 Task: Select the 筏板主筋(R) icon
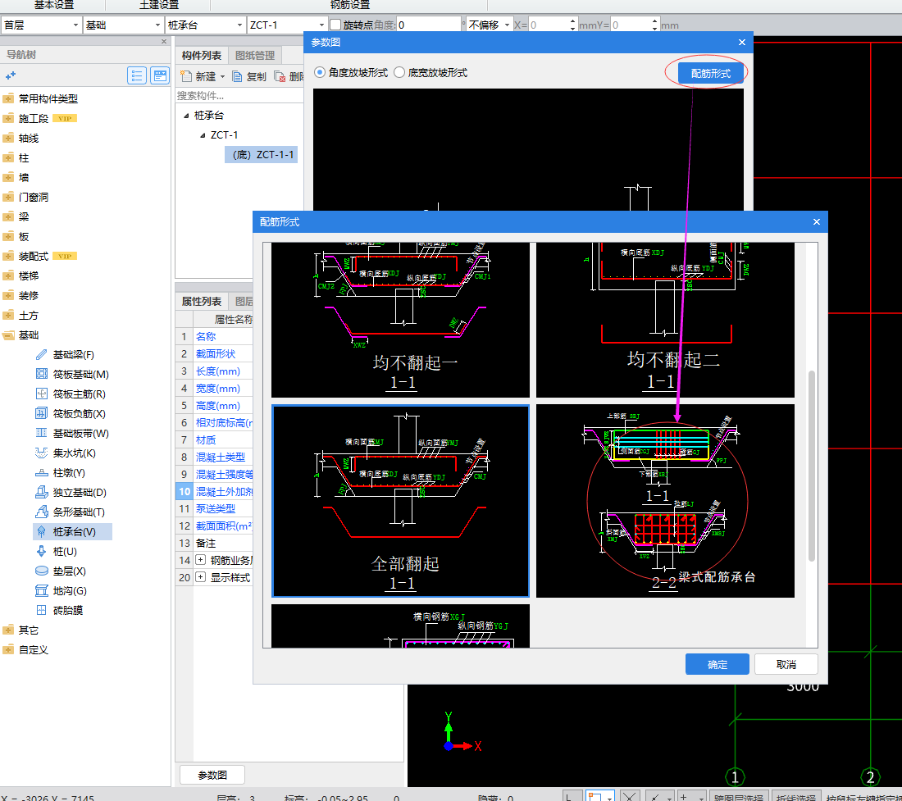tap(42, 394)
